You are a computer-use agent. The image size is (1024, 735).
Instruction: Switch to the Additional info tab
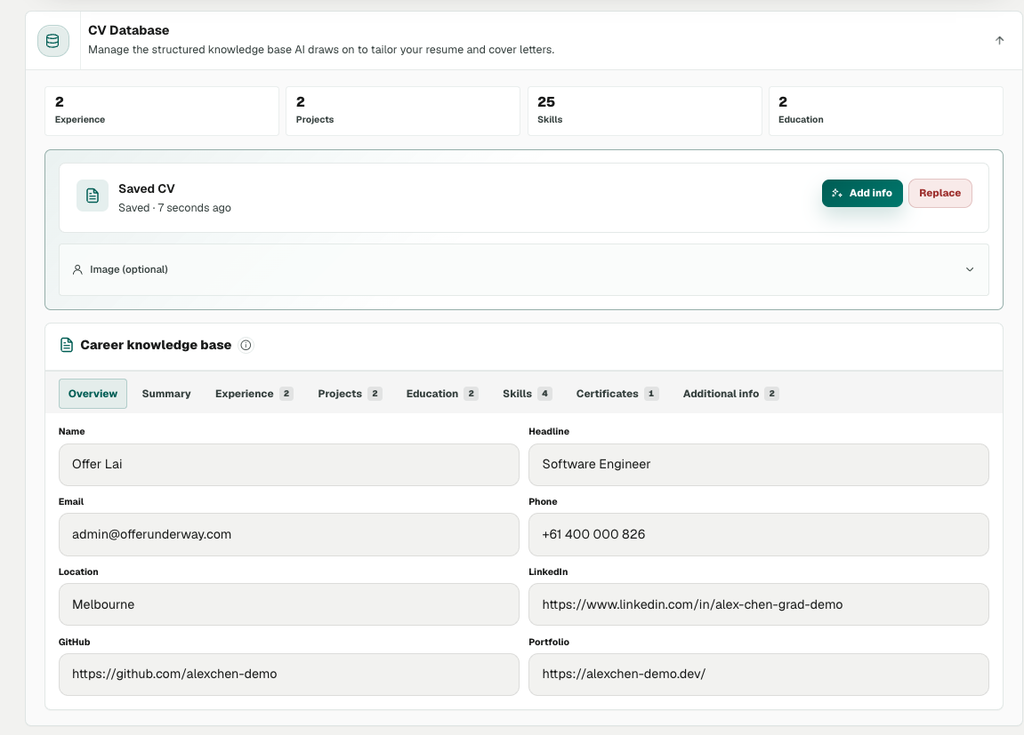pyautogui.click(x=730, y=394)
